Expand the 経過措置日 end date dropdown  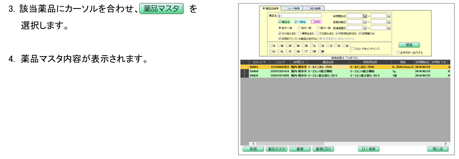(389, 27)
